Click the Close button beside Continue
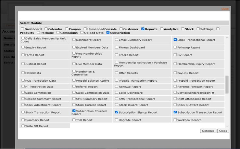 pos(223,131)
